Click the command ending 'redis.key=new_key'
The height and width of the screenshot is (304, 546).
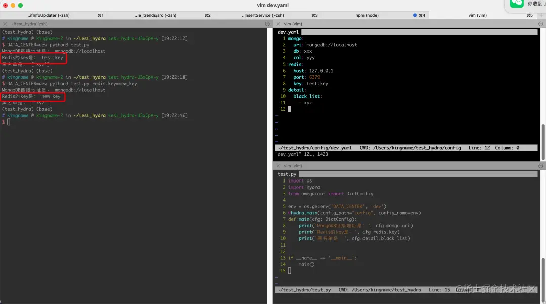tap(72, 83)
